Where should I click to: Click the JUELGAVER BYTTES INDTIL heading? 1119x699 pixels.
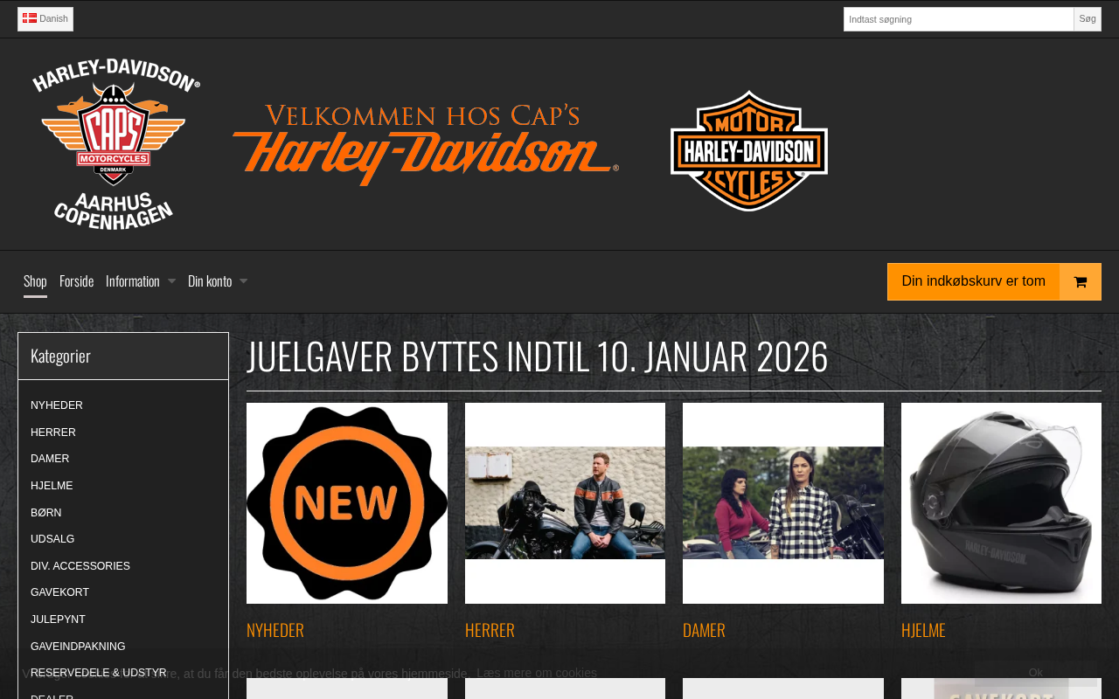(538, 356)
